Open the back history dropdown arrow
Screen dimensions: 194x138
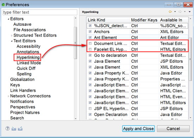[175, 12]
